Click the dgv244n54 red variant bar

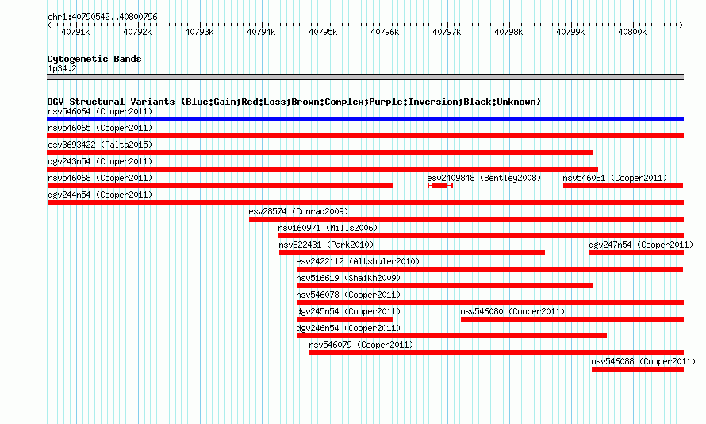(x=365, y=202)
